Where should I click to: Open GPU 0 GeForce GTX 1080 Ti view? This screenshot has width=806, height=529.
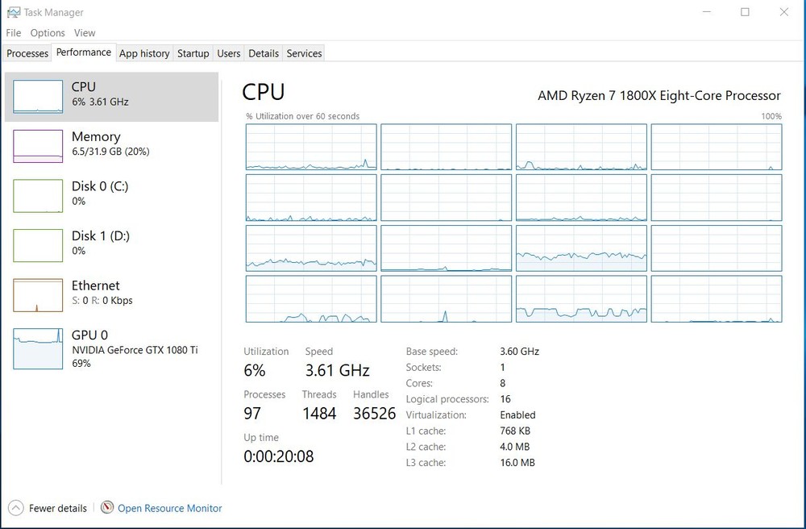click(x=37, y=348)
